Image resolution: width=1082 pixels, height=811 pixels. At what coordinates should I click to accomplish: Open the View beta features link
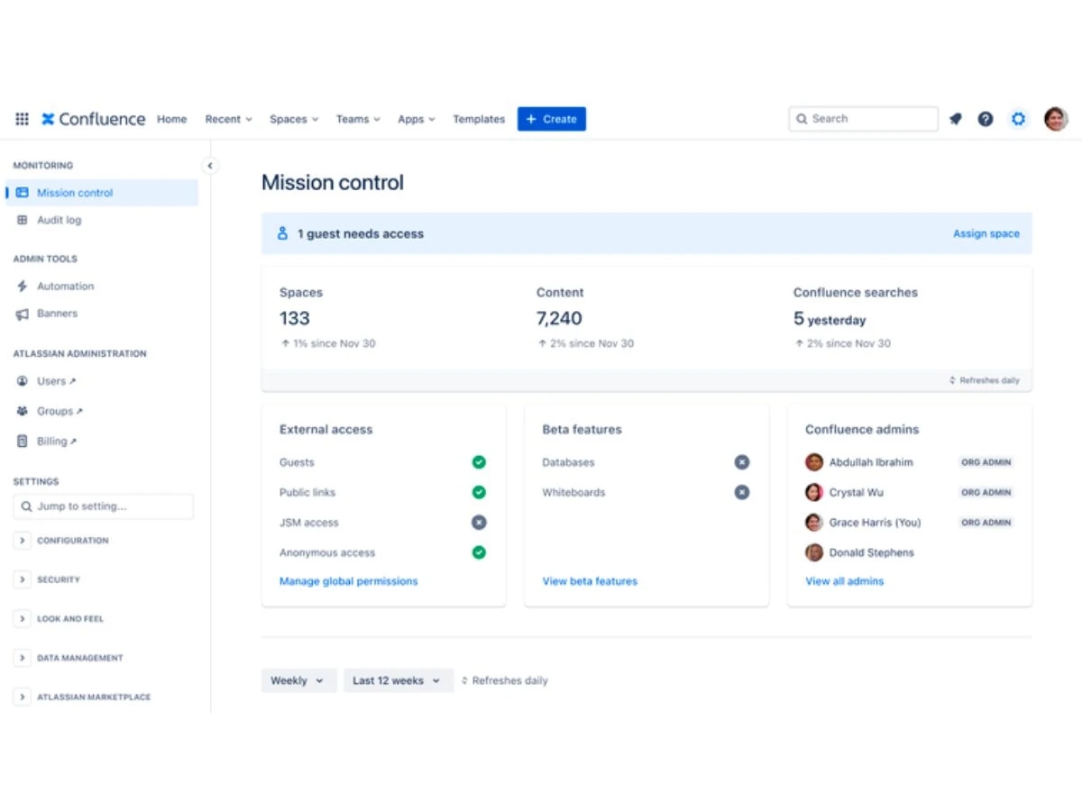click(x=590, y=581)
